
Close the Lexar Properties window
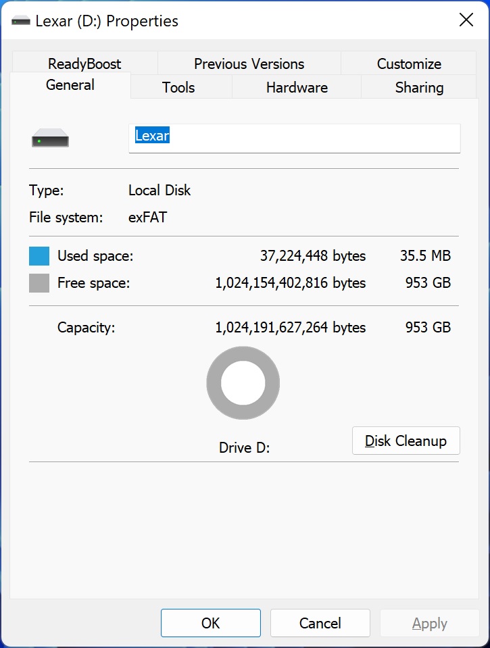pyautogui.click(x=466, y=20)
